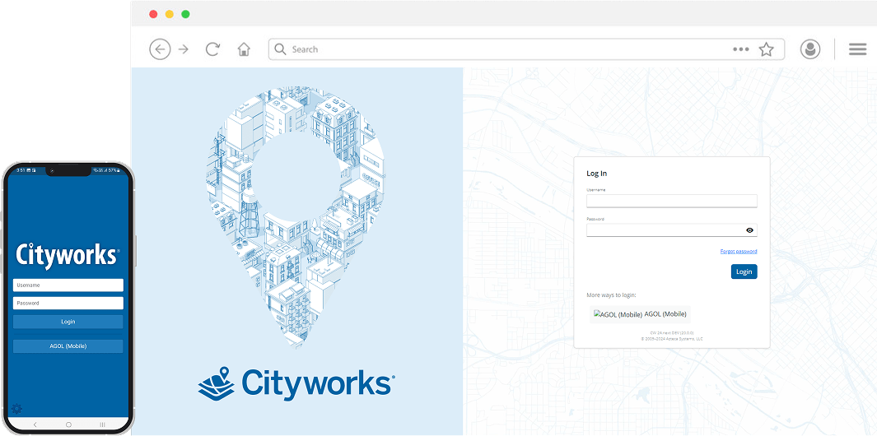Screen dimensions: 877x436
Task: Minimize the browser with yellow button
Action: point(170,14)
